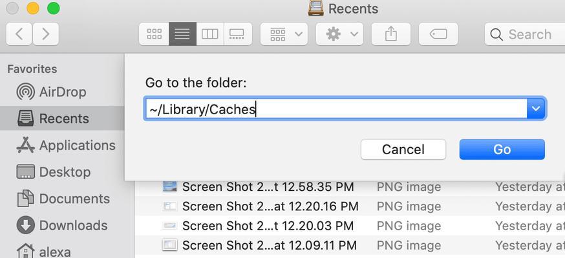Switch to gallery view
Screen dimensions: 565x258
click(238, 34)
